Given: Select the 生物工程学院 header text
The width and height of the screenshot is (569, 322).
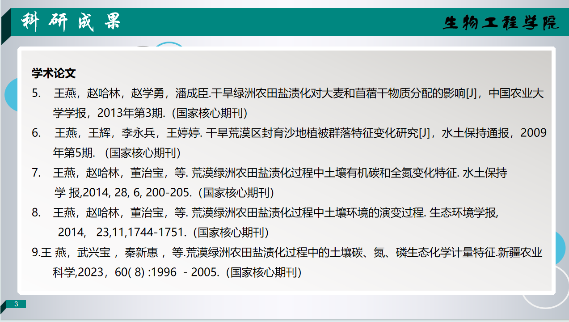Looking at the screenshot, I should 501,23.
